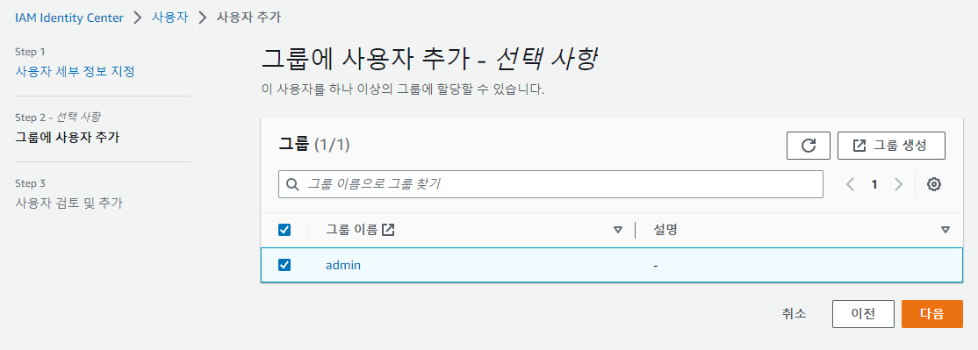978x350 pixels.
Task: Sort by 그룹 이름 column arrow
Action: point(618,230)
